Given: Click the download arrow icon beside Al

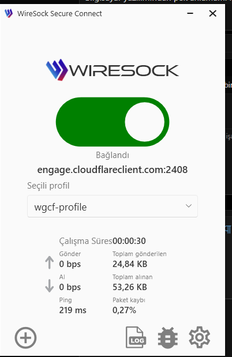Looking at the screenshot, I should pos(49,285).
